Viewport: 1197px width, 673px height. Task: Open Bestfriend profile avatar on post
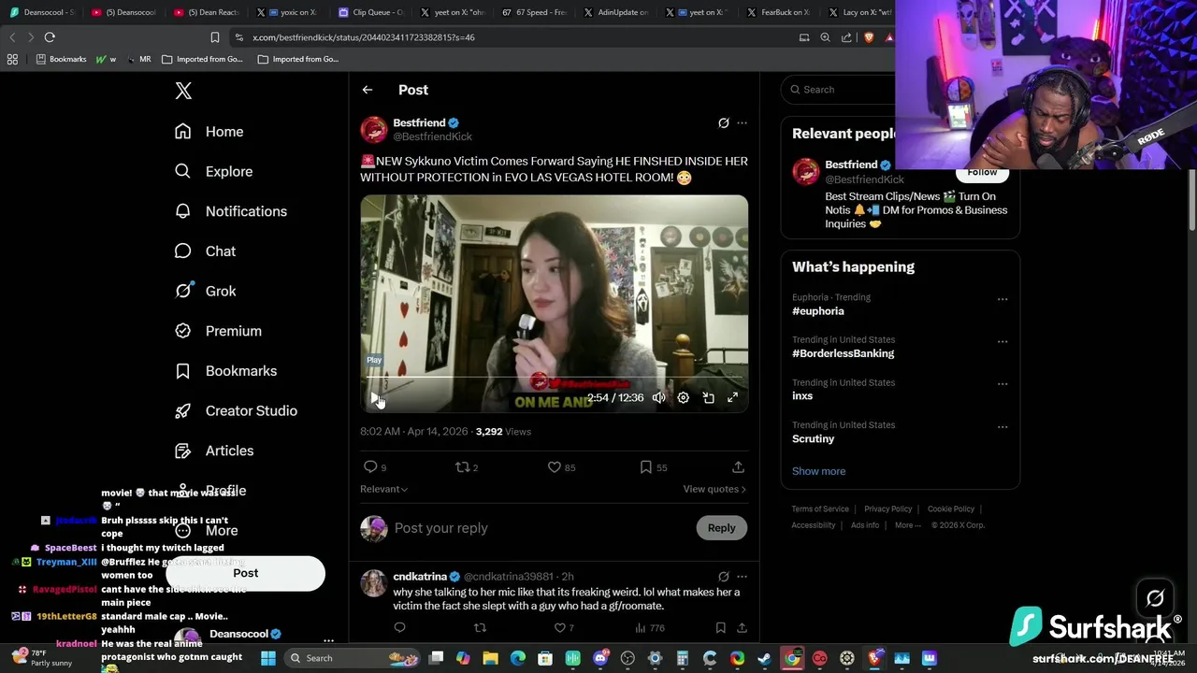(x=374, y=129)
